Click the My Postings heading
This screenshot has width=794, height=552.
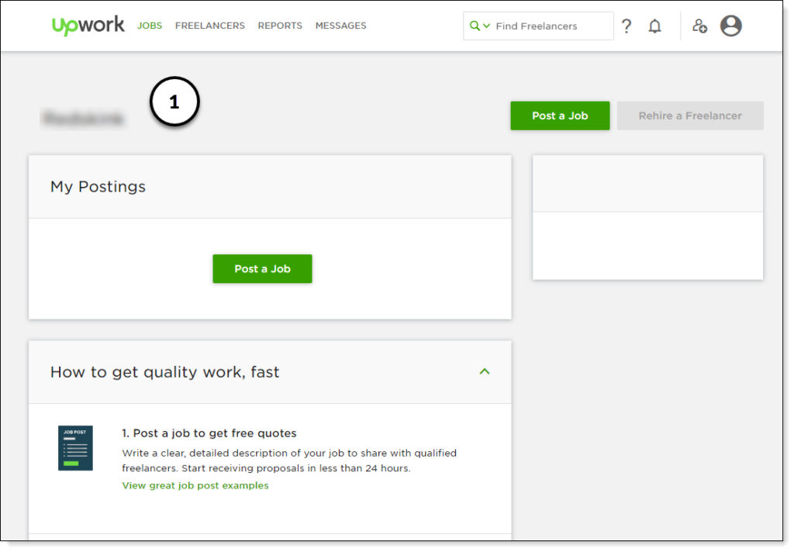coord(98,187)
